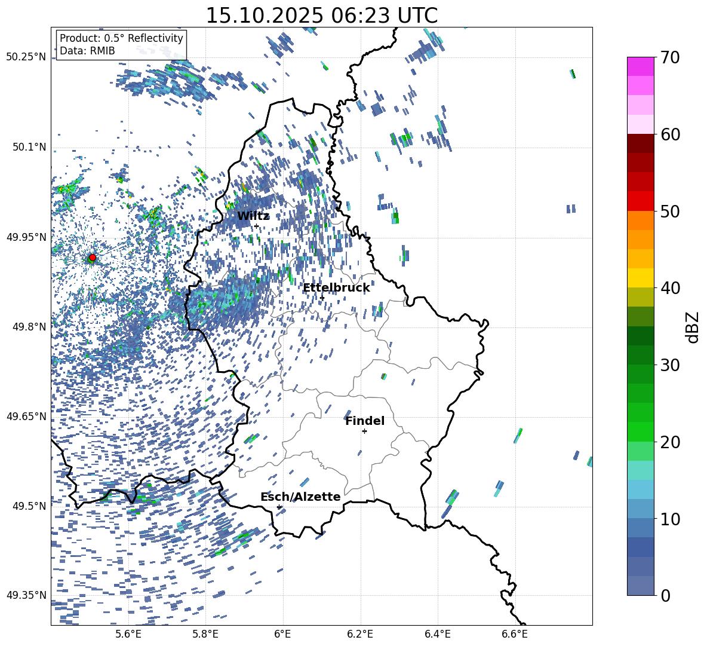This screenshot has width=707, height=646.
Task: Click the colorbar 30 tick label
Action: click(x=670, y=365)
